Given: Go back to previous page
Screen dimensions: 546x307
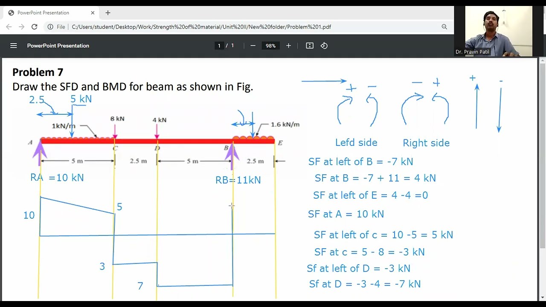Looking at the screenshot, I should [9, 26].
